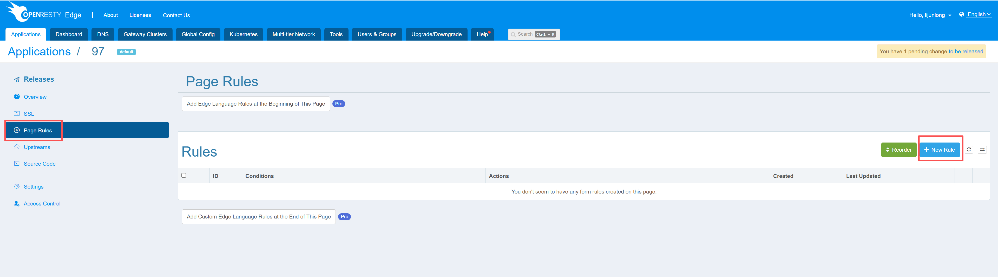The height and width of the screenshot is (277, 998).
Task: Add Edge Language Rules at page beginning
Action: [256, 104]
